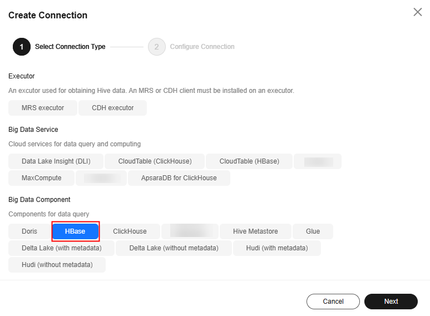430x316 pixels.
Task: Select the Doris component
Action: point(29,231)
